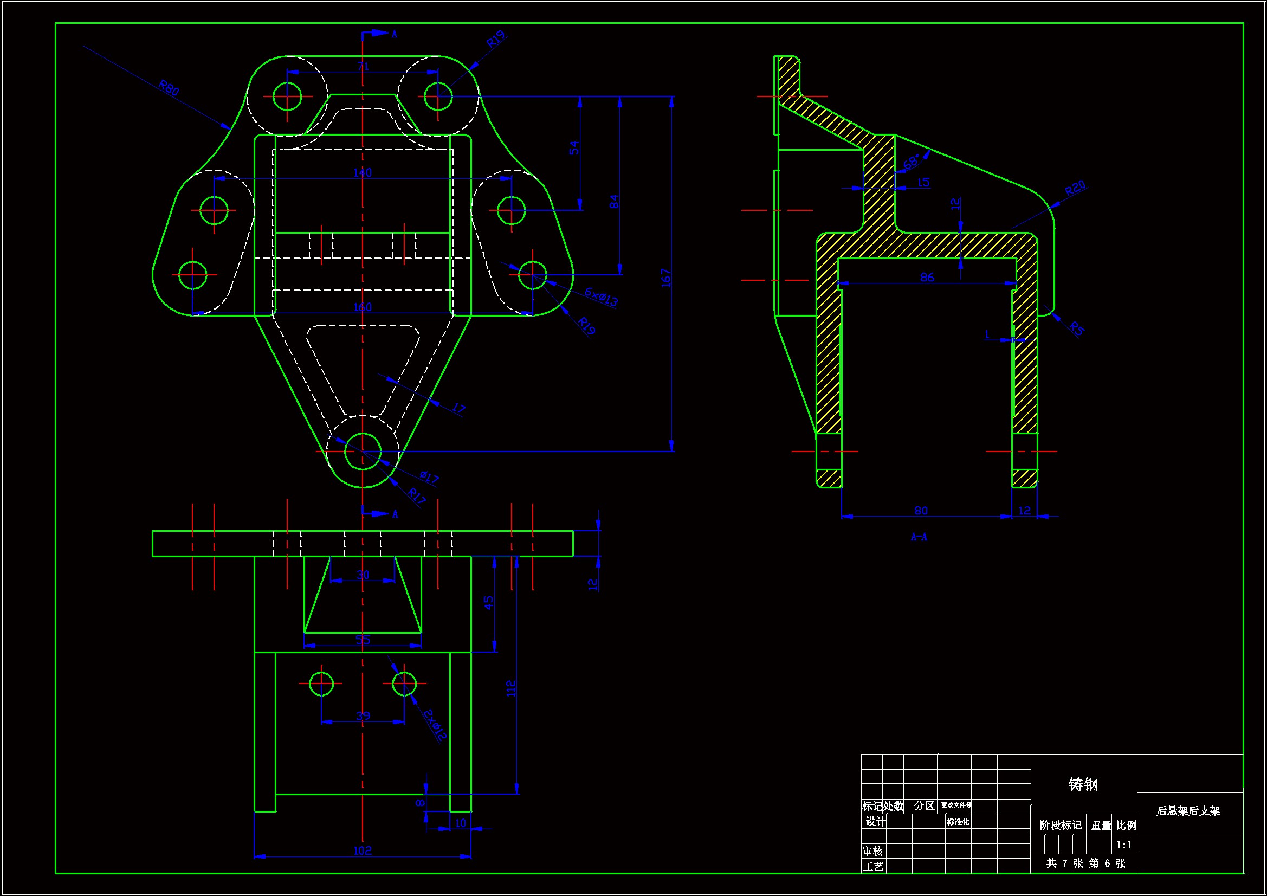Click the 2xØ12 hole callout text

[435, 725]
